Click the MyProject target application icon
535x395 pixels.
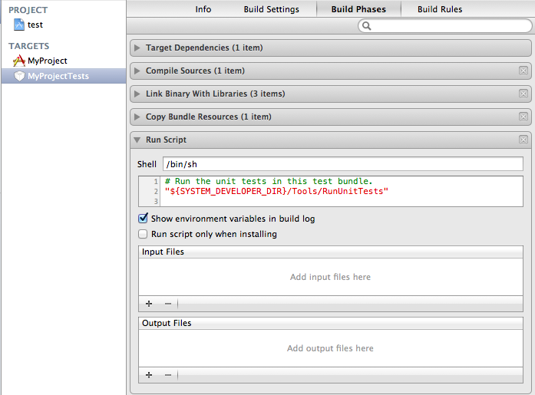coord(19,61)
